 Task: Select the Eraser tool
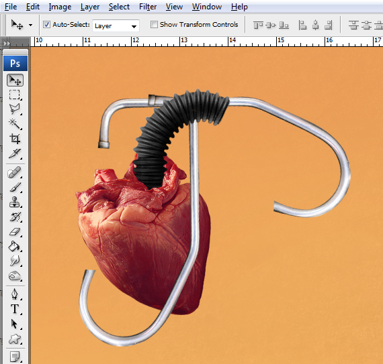(15, 232)
